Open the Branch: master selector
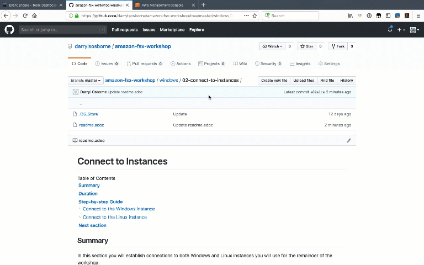The width and height of the screenshot is (424, 265). (86, 80)
